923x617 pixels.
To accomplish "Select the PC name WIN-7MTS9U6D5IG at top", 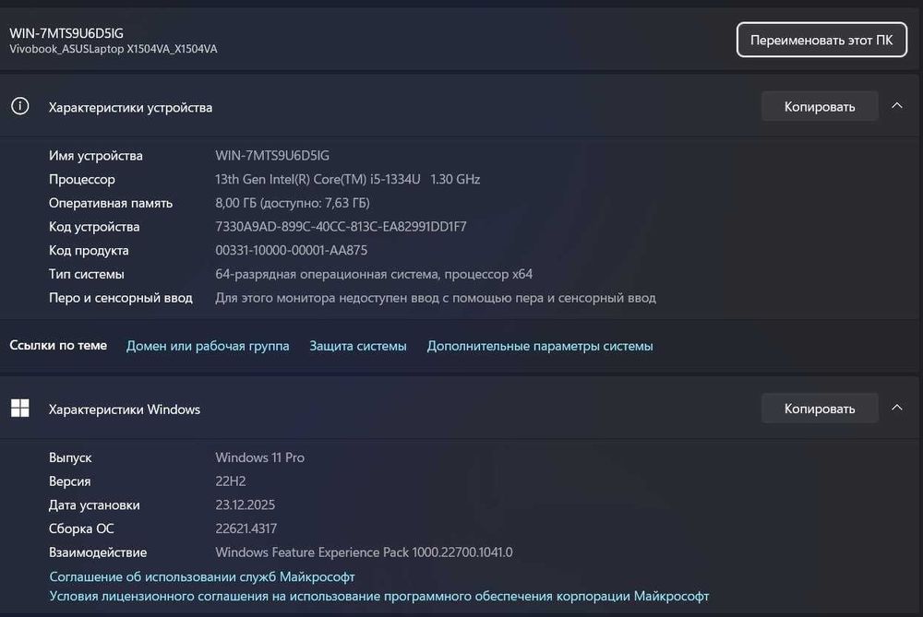I will 66,33.
